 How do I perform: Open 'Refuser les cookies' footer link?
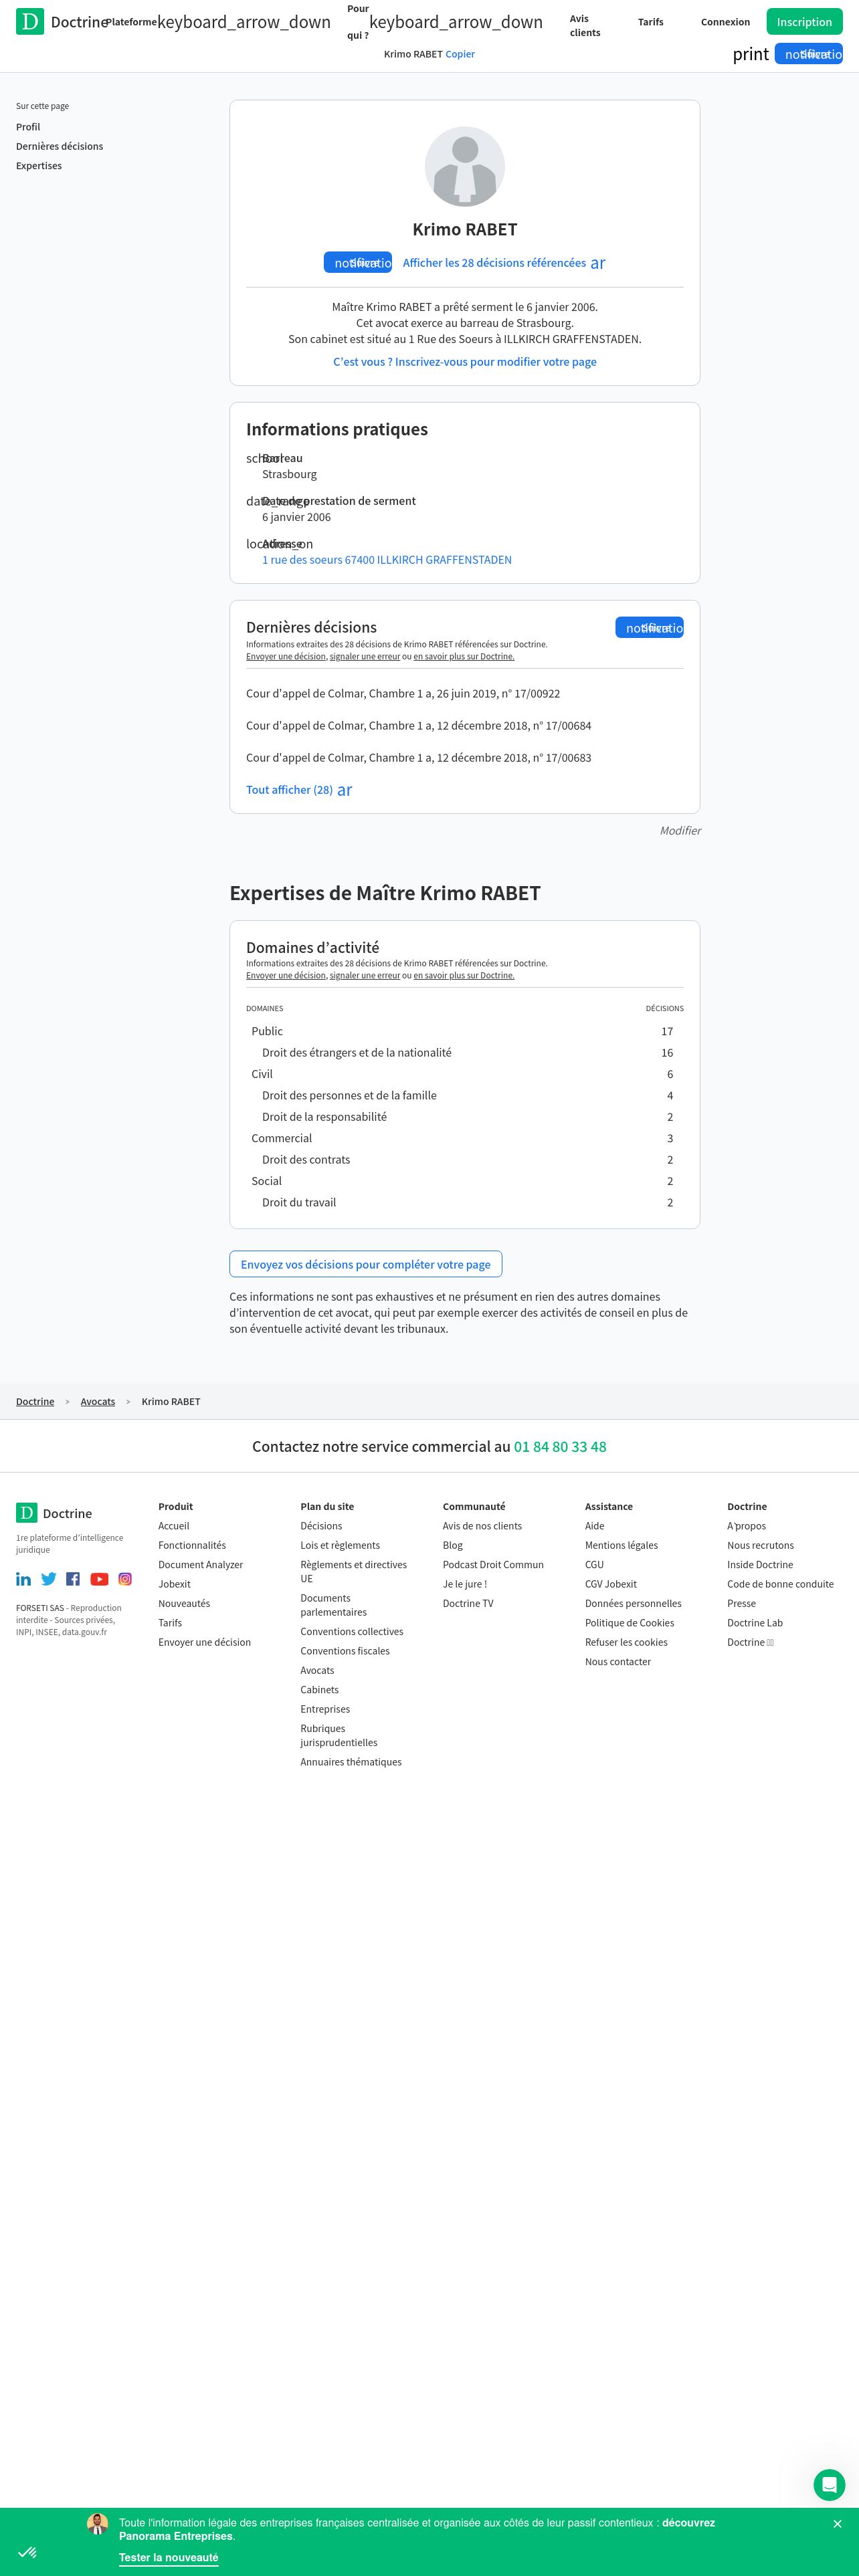pyautogui.click(x=626, y=1642)
